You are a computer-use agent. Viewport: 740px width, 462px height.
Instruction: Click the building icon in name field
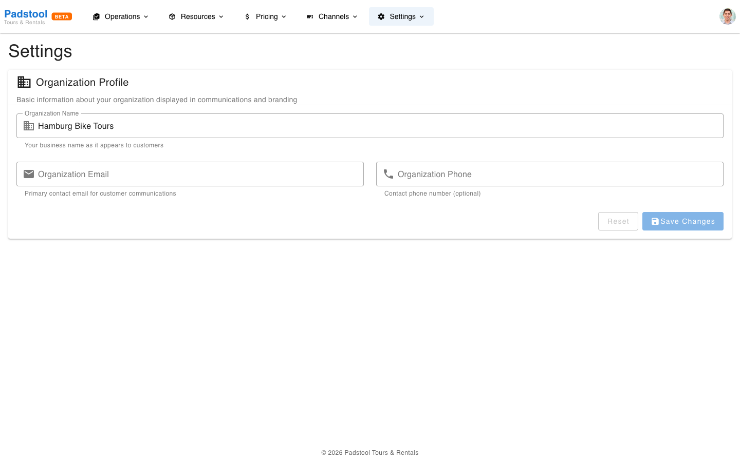tap(29, 126)
